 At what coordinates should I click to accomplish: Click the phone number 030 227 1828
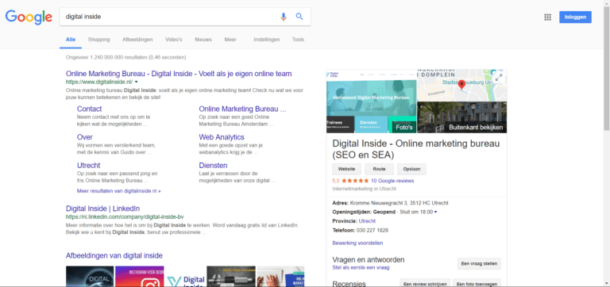coord(373,230)
